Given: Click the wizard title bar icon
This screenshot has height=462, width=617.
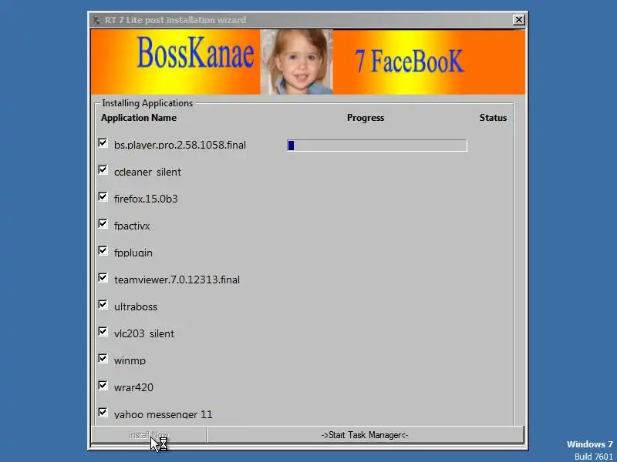Looking at the screenshot, I should (96, 20).
